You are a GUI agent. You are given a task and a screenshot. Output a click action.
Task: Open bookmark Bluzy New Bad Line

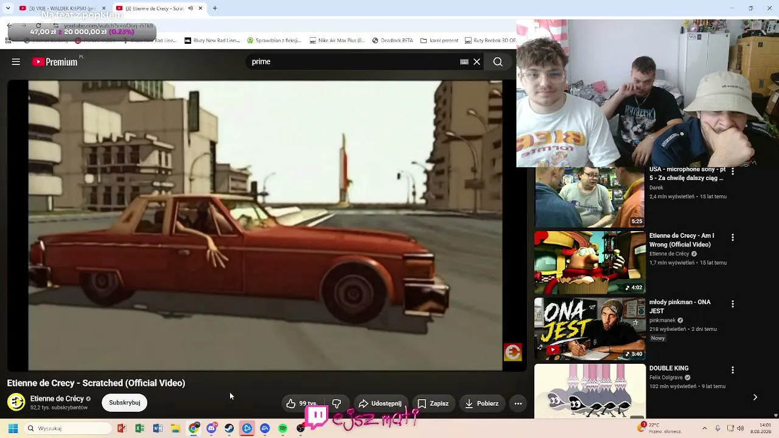[212, 41]
